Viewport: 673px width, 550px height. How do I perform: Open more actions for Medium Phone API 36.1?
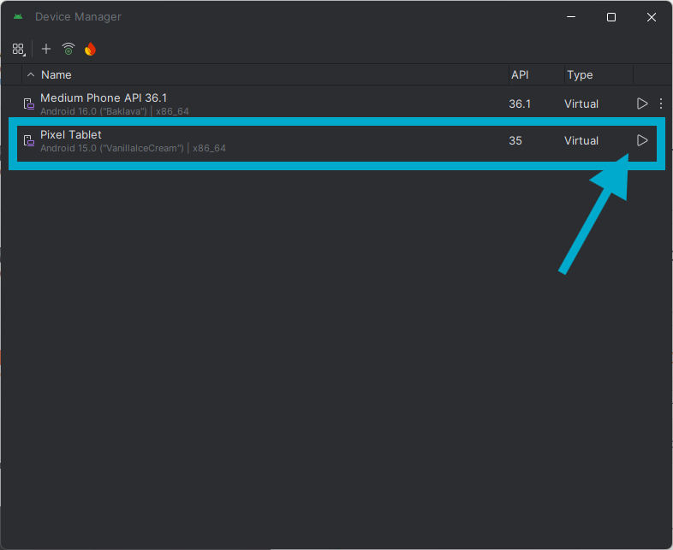(660, 103)
